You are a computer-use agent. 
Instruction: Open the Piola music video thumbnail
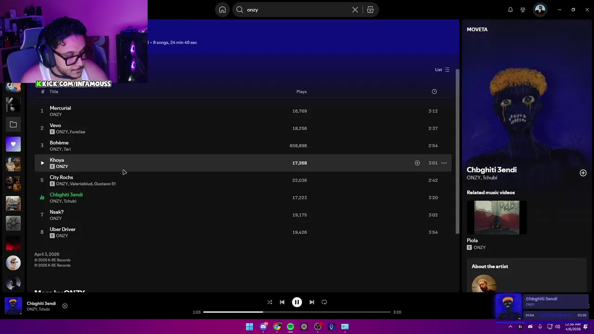point(497,218)
